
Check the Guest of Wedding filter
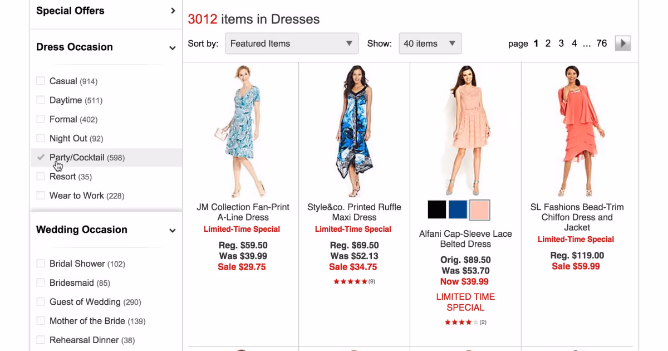41,301
